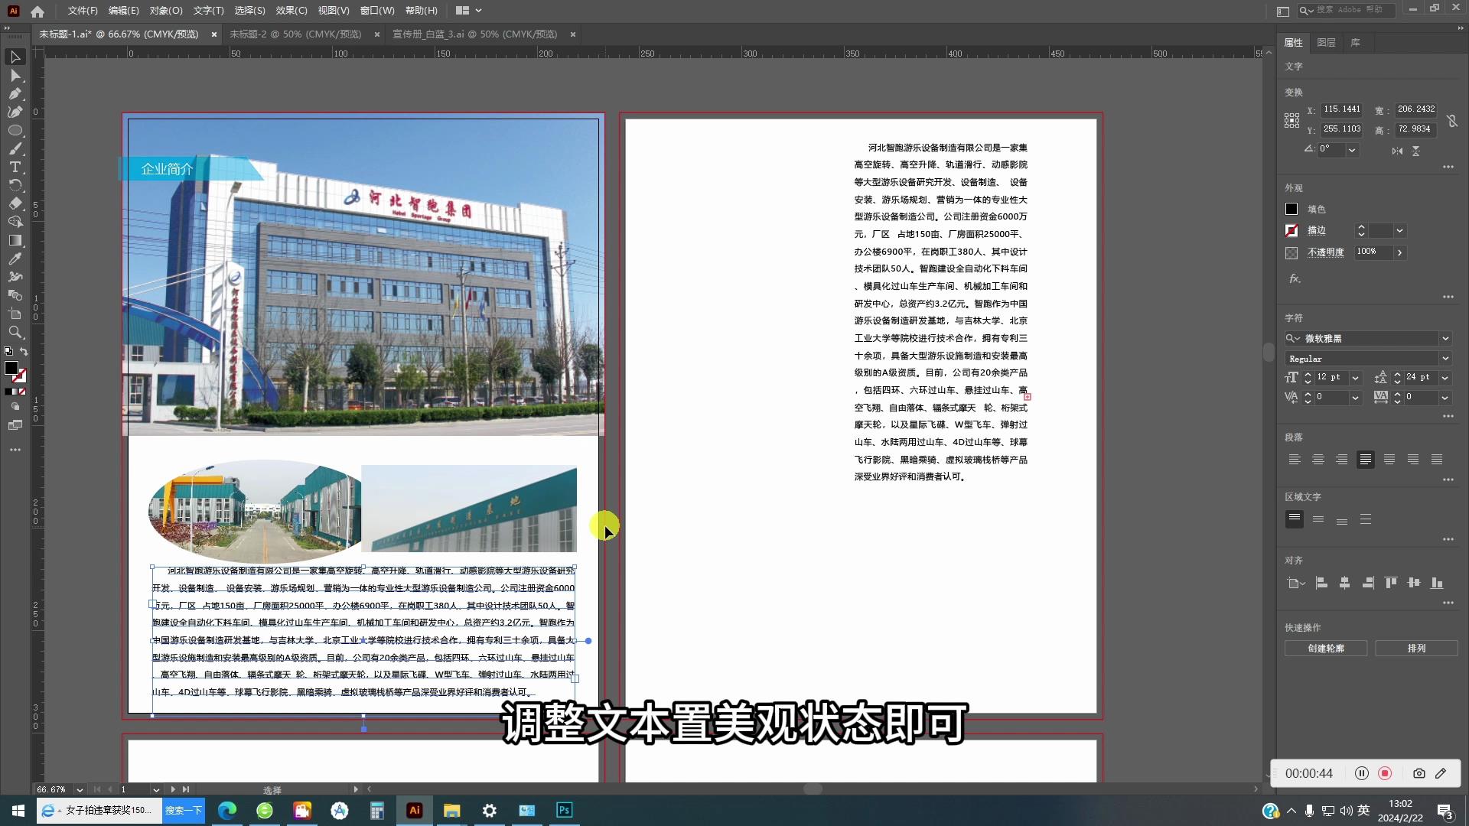Click the reference point locator grid
This screenshot has height=826, width=1469.
coord(1291,120)
